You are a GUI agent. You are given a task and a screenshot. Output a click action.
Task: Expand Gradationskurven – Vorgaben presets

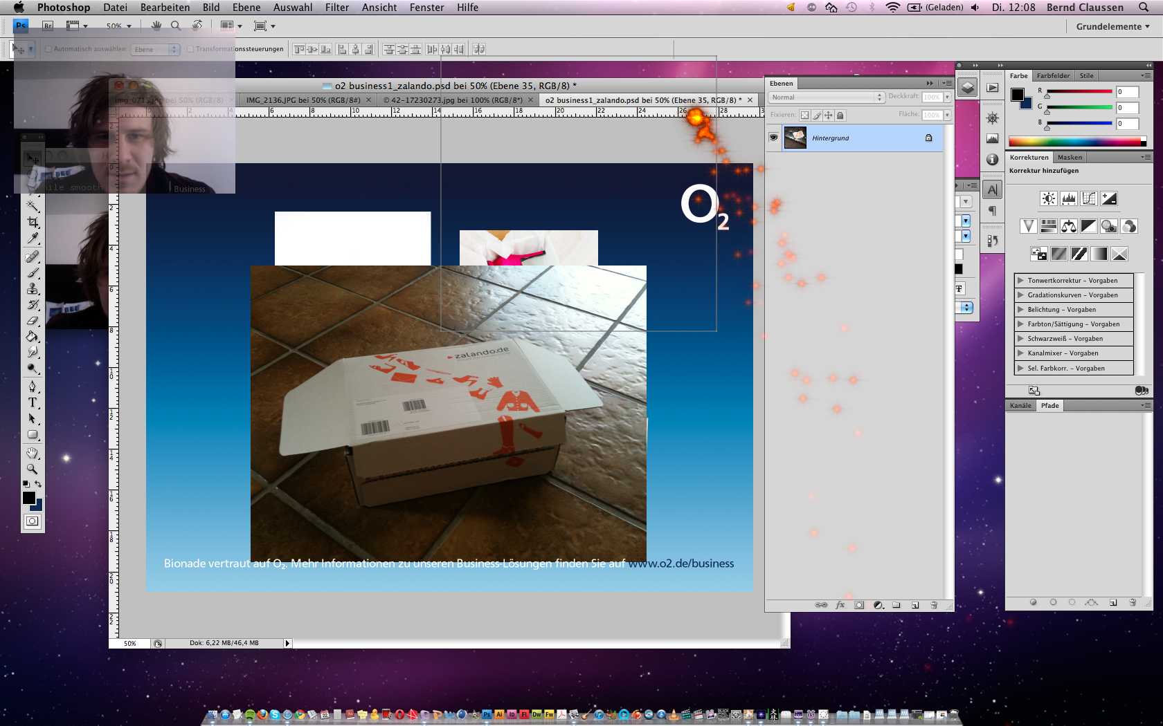pos(1020,295)
